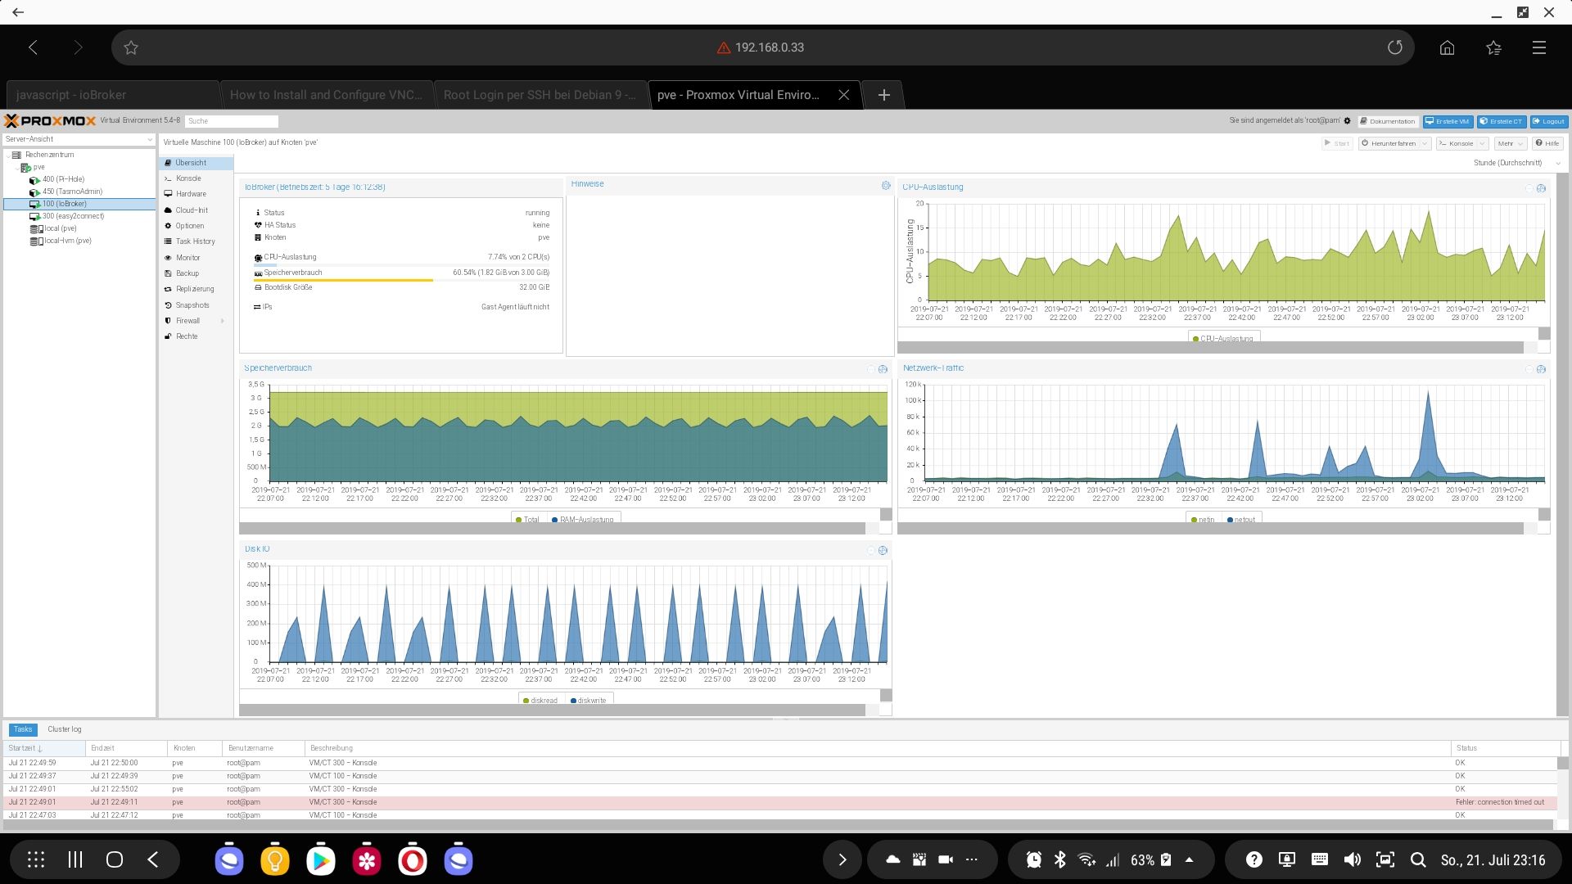Sort tasks by Startzeit column header
Image resolution: width=1572 pixels, height=884 pixels.
click(x=43, y=748)
